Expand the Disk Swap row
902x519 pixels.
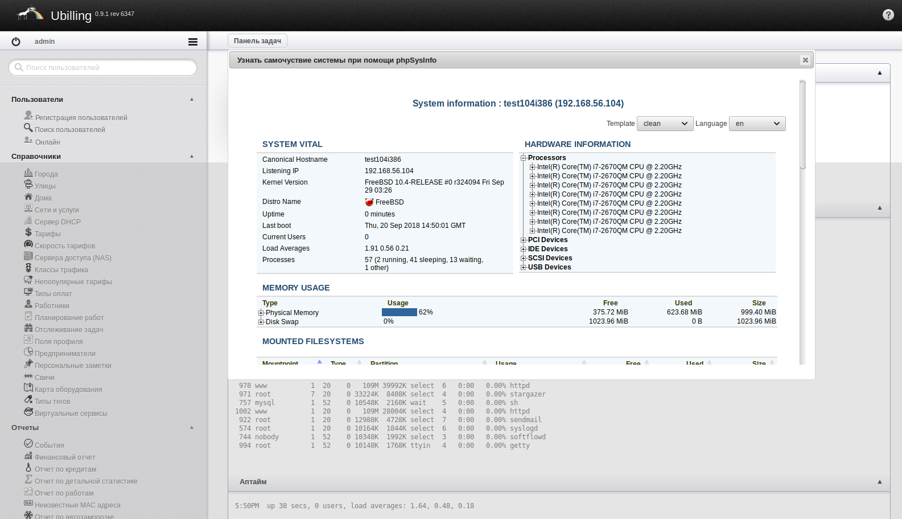click(261, 322)
